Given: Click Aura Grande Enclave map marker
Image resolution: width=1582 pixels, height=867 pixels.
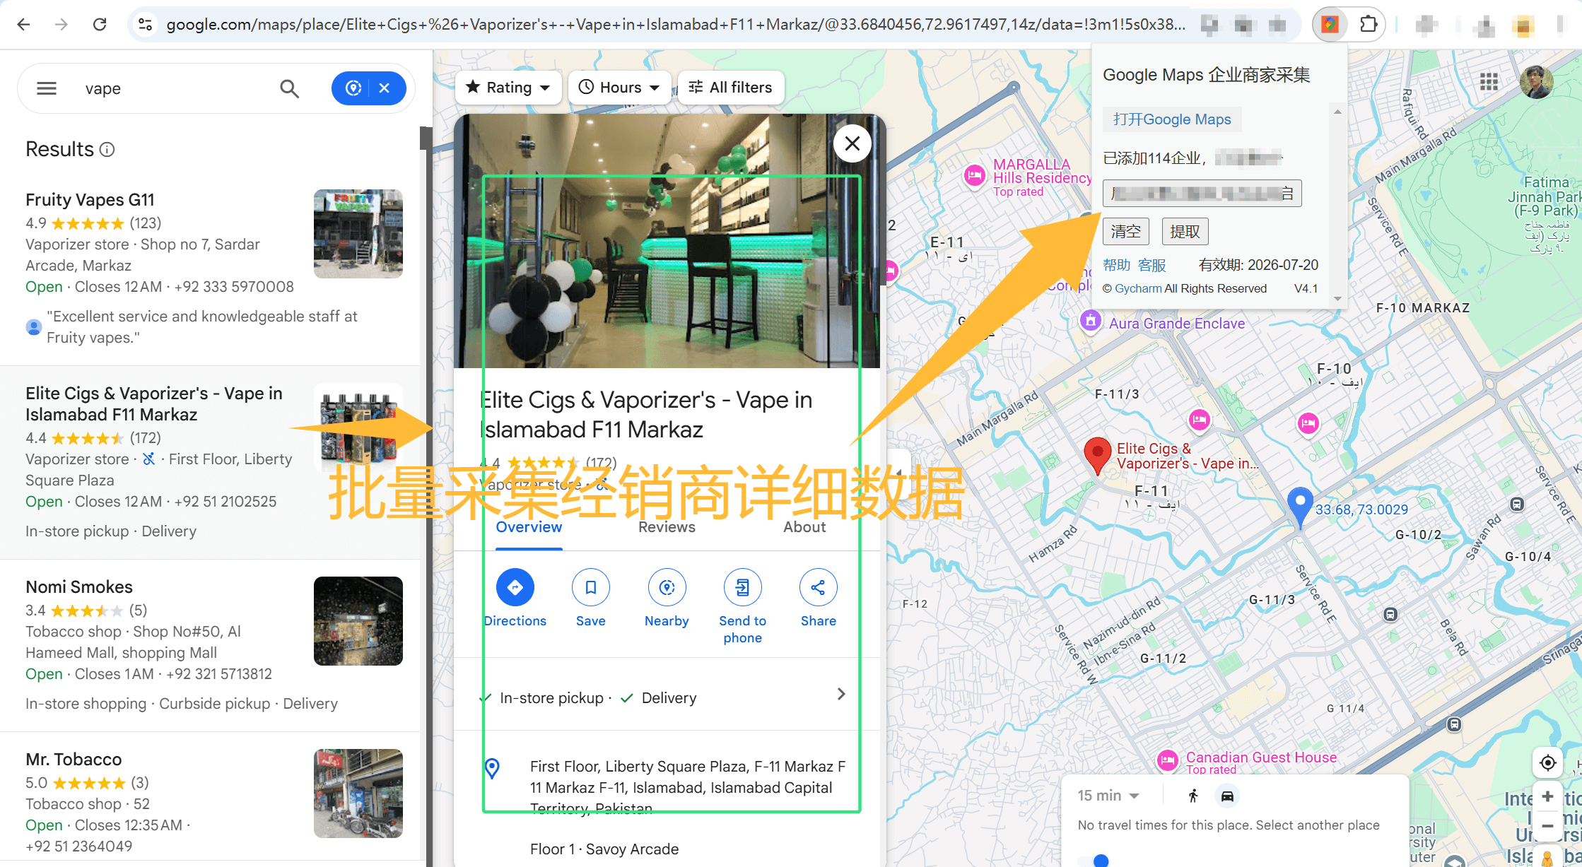Looking at the screenshot, I should pos(1091,321).
